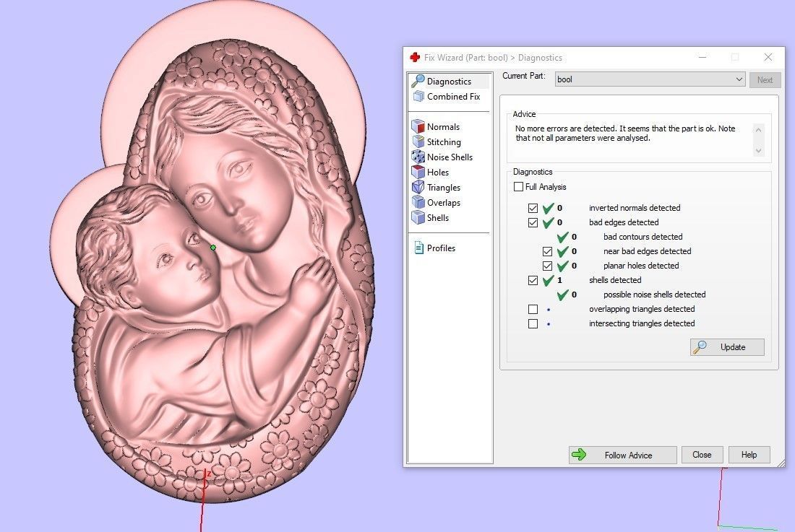Screen dimensions: 795x532
Task: Click green checkmark beside inverted normals
Action: [x=548, y=208]
